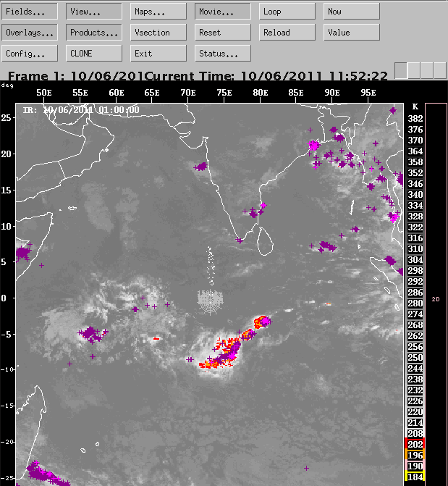Click the 280 K color scale label
This screenshot has height=486, width=448.
[415, 303]
